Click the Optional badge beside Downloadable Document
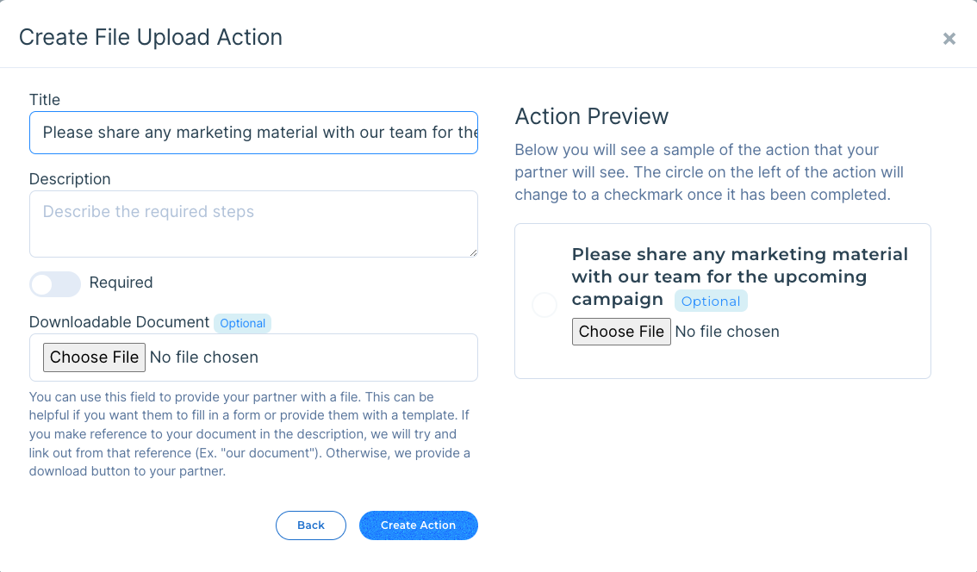Image resolution: width=977 pixels, height=572 pixels. [242, 323]
